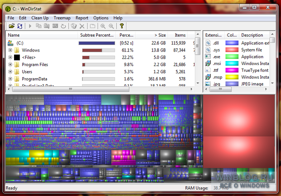The height and width of the screenshot is (196, 281).
Task: Click directory tree vertical scrollbar down arrow
Action: pyautogui.click(x=198, y=83)
